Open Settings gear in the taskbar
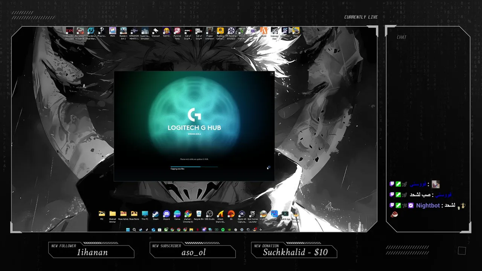Image resolution: width=482 pixels, height=271 pixels. coord(242,230)
